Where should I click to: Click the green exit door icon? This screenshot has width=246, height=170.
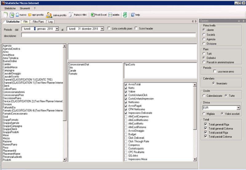pos(125,14)
